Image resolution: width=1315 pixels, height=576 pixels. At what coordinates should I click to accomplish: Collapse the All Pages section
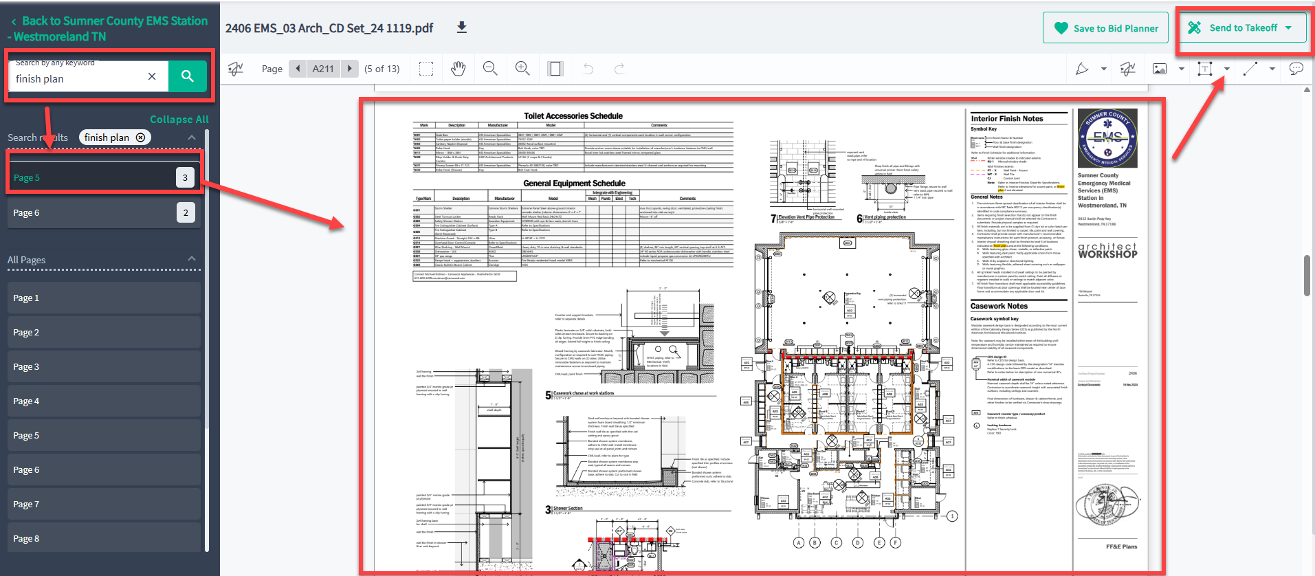192,258
